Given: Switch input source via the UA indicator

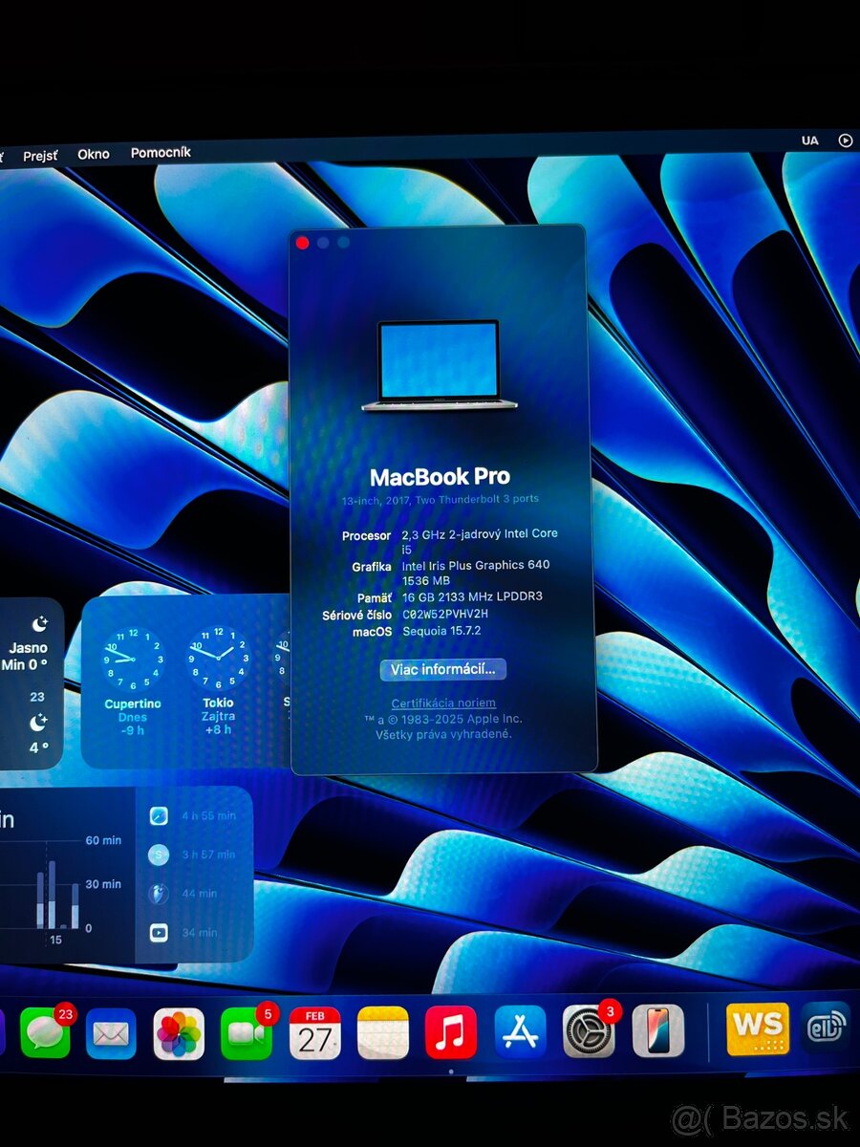Looking at the screenshot, I should (808, 141).
